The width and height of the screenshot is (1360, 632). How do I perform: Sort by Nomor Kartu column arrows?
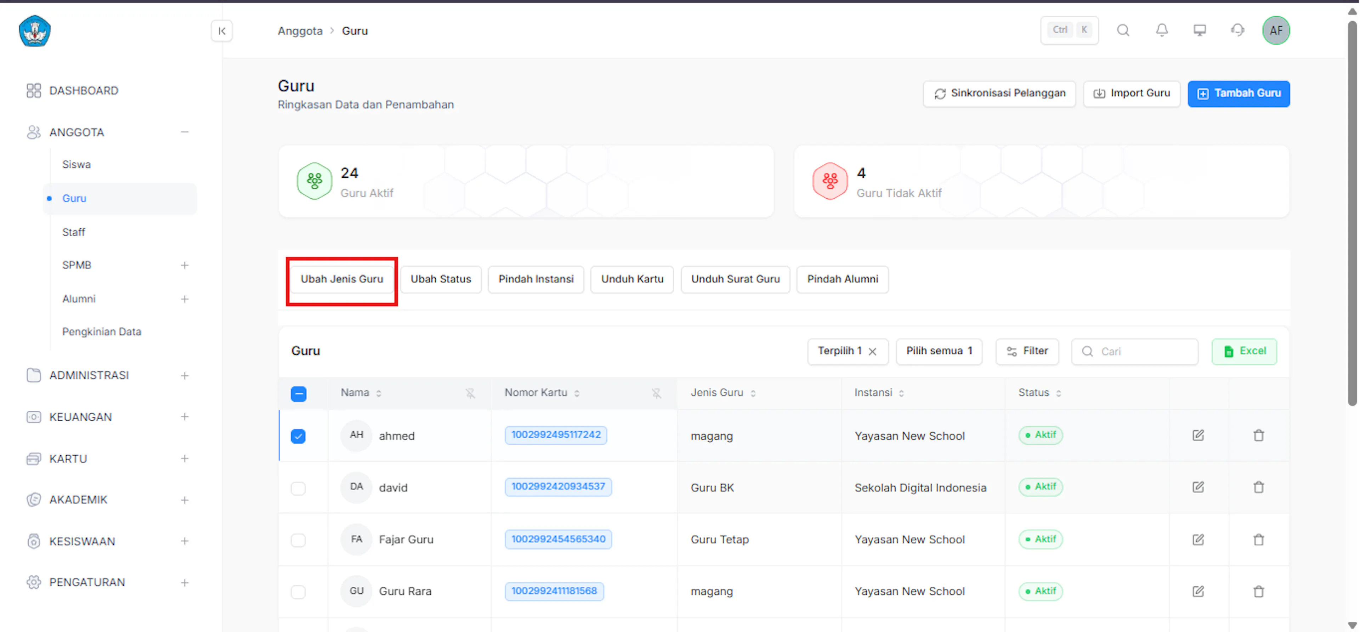(577, 393)
